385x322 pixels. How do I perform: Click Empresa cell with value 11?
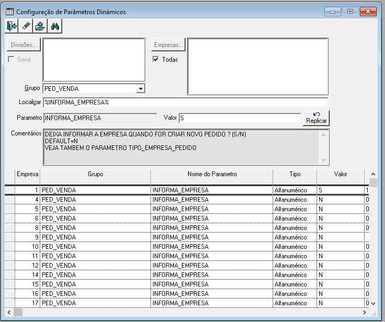tap(27, 256)
